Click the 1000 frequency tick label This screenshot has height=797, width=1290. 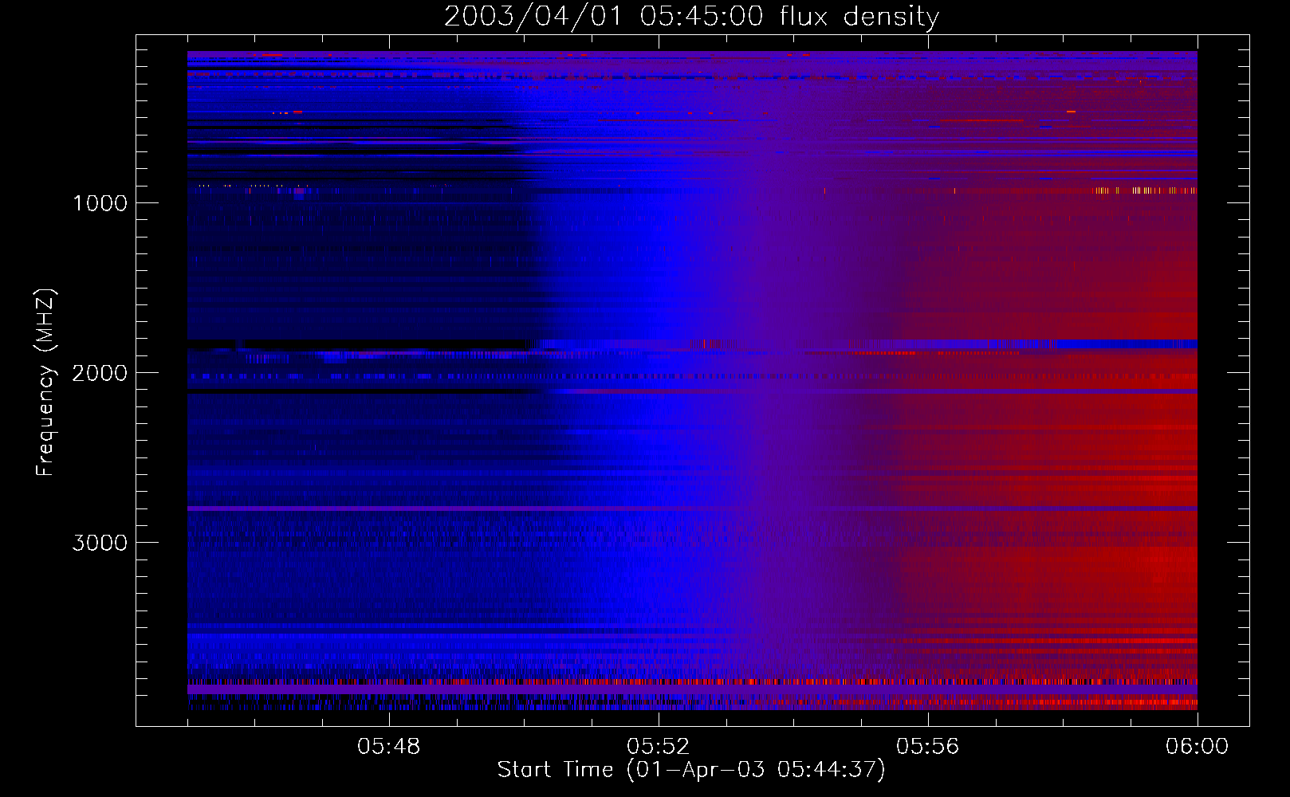(100, 203)
